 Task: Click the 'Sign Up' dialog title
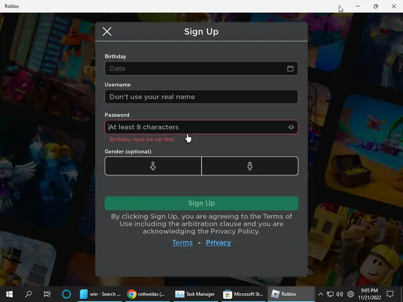coord(201,31)
